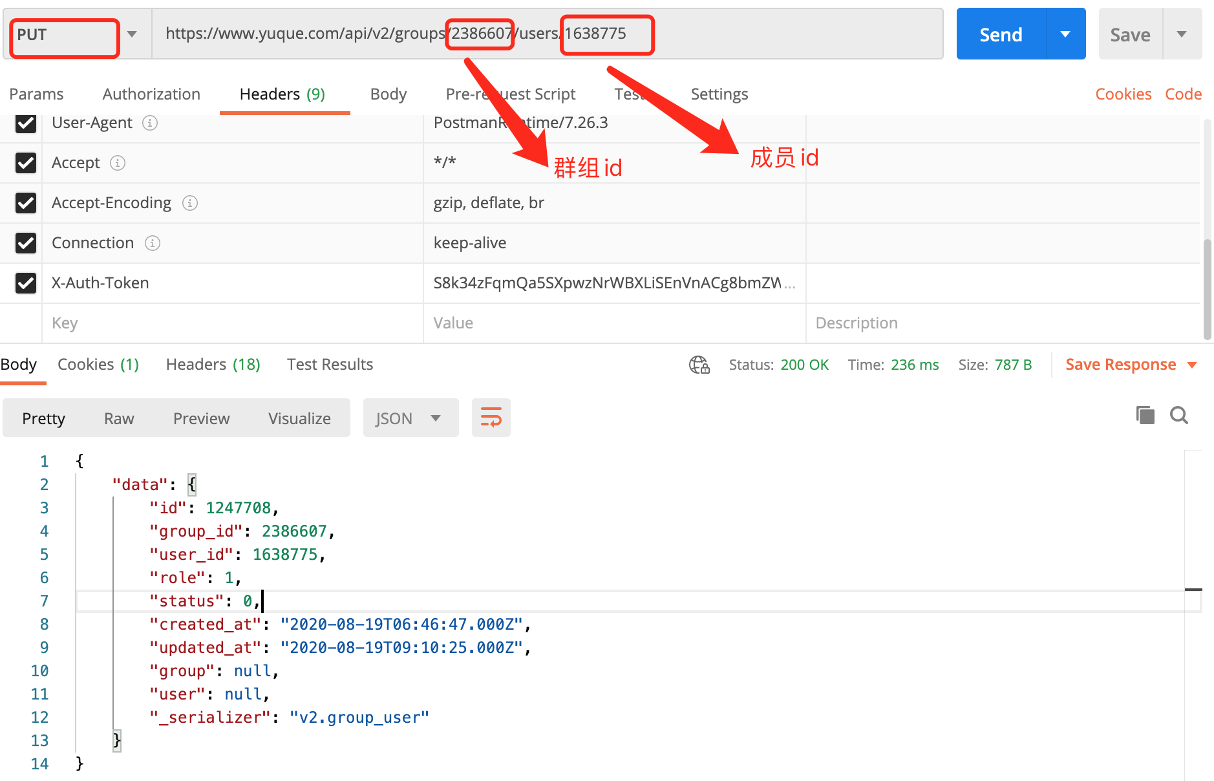Switch response view to Preview
Viewport: 1214px width, 781px height.
201,418
